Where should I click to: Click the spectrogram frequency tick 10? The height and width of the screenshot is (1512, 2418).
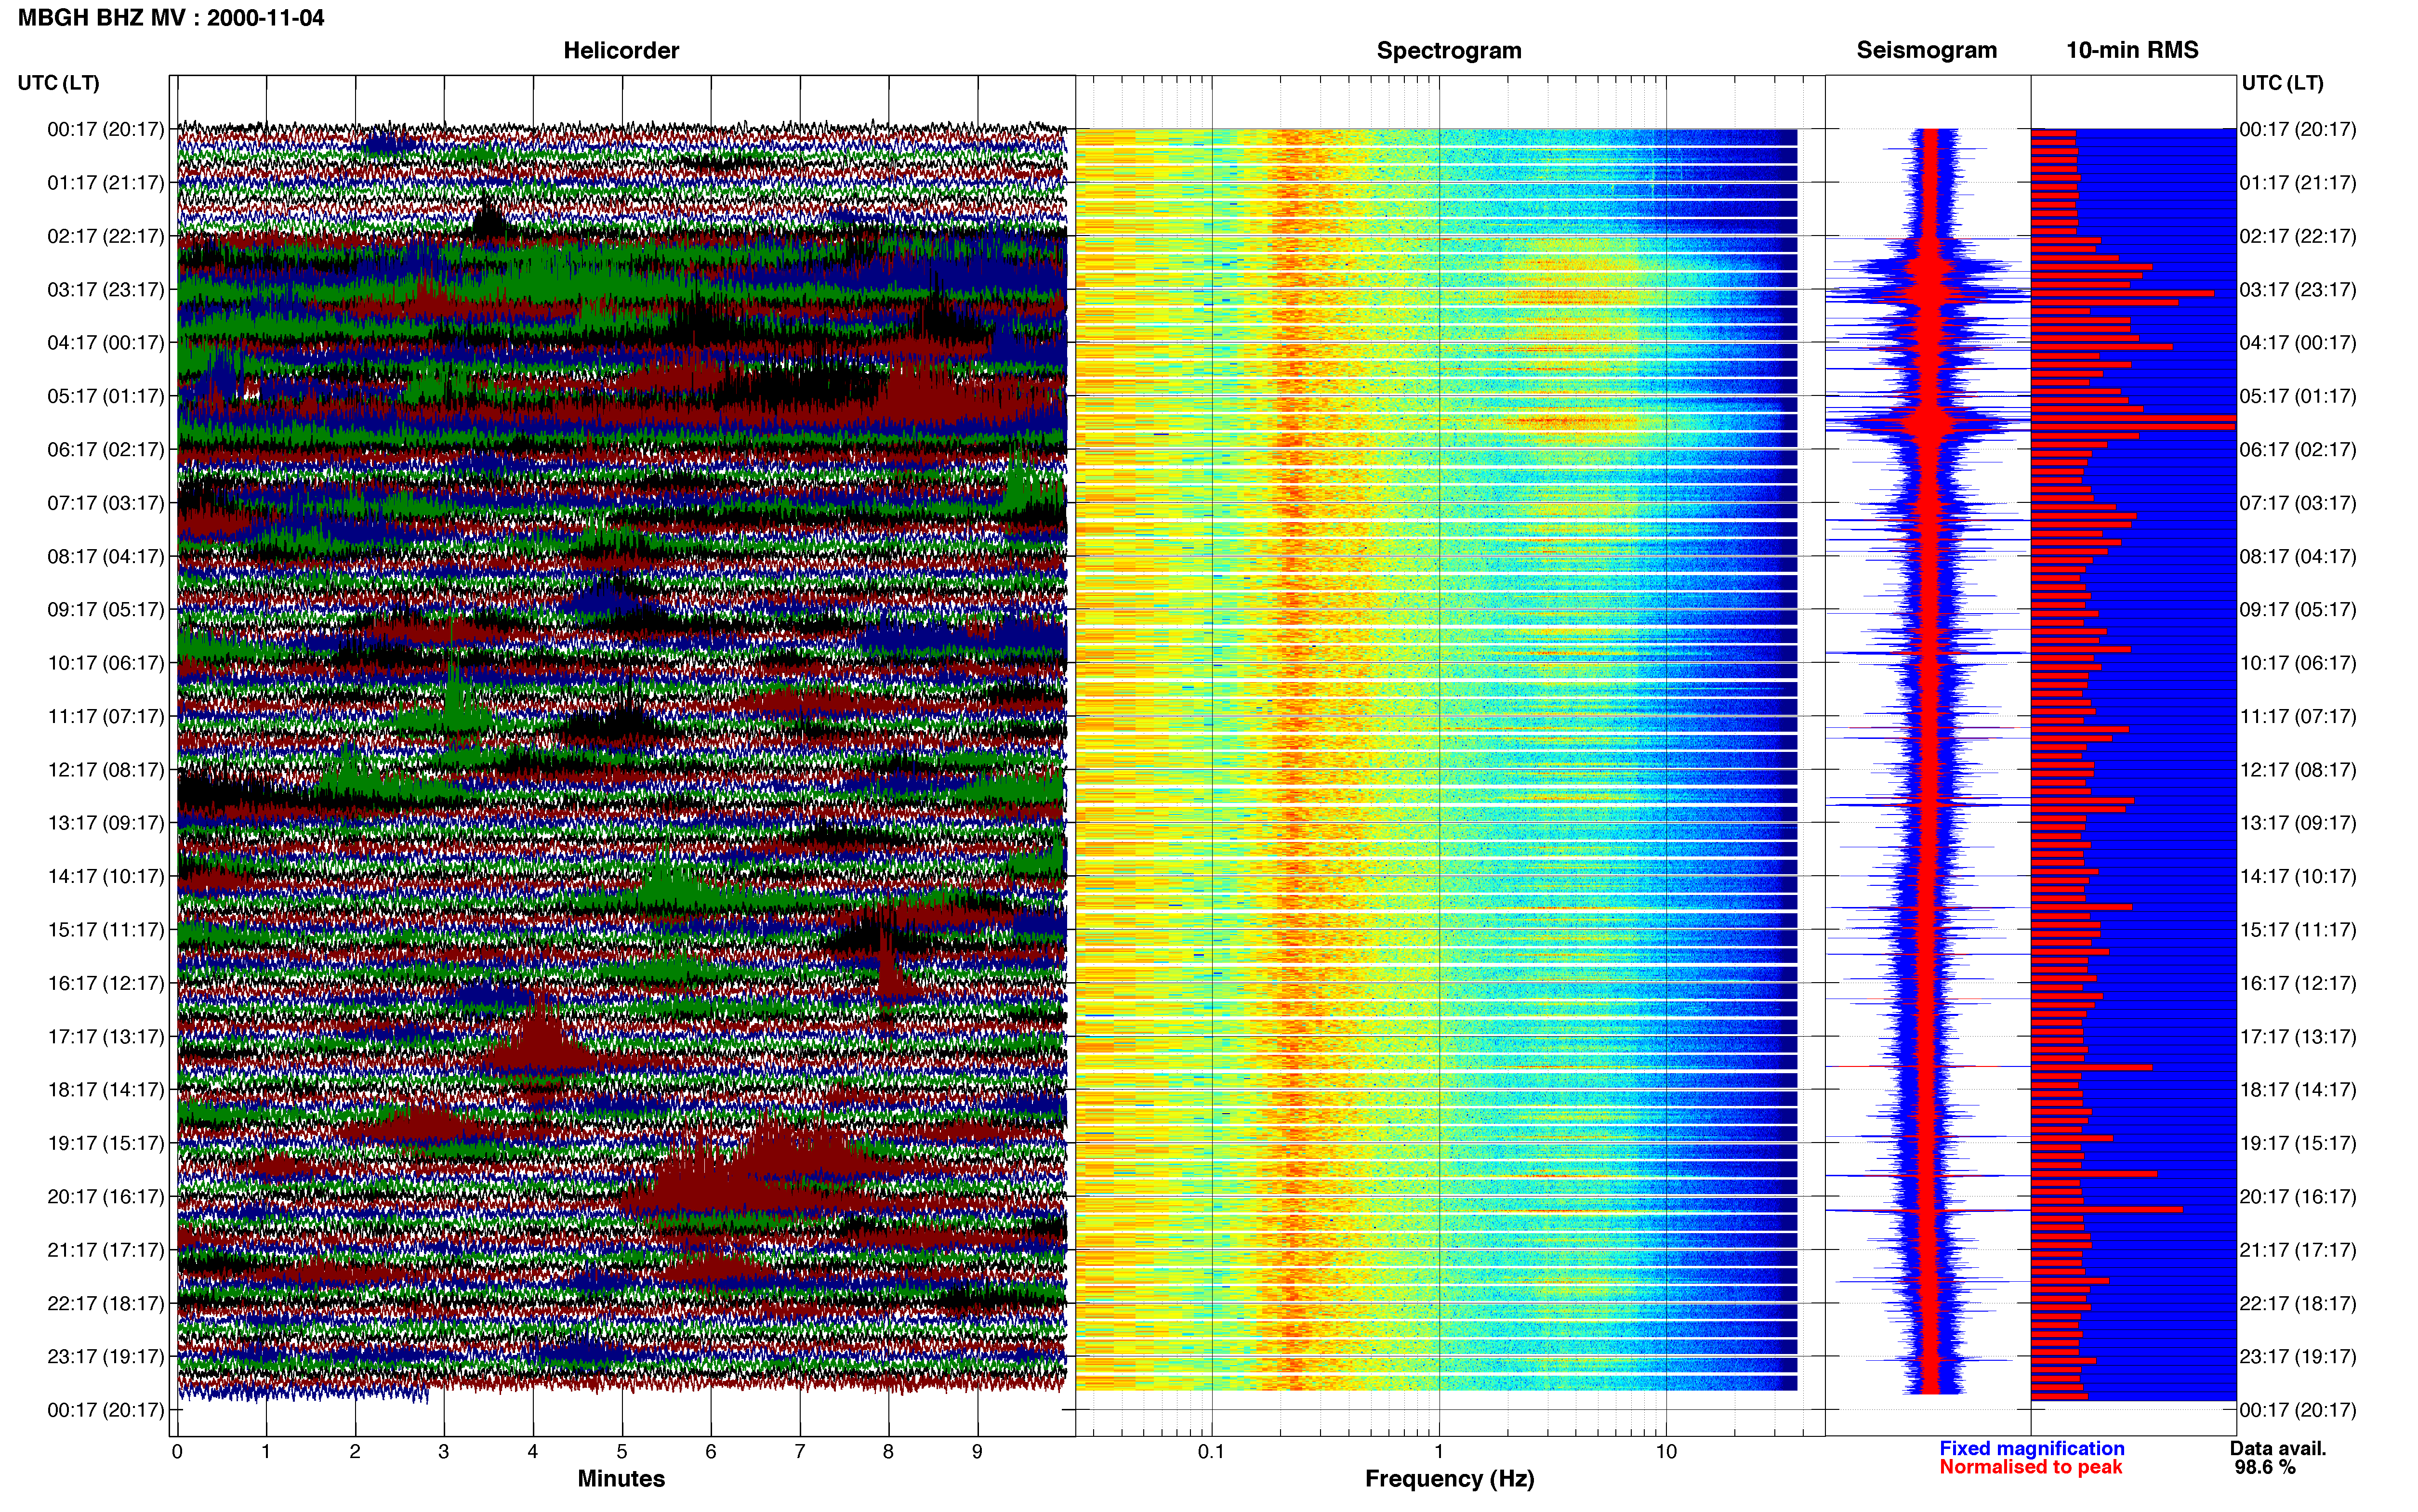pyautogui.click(x=1666, y=1452)
